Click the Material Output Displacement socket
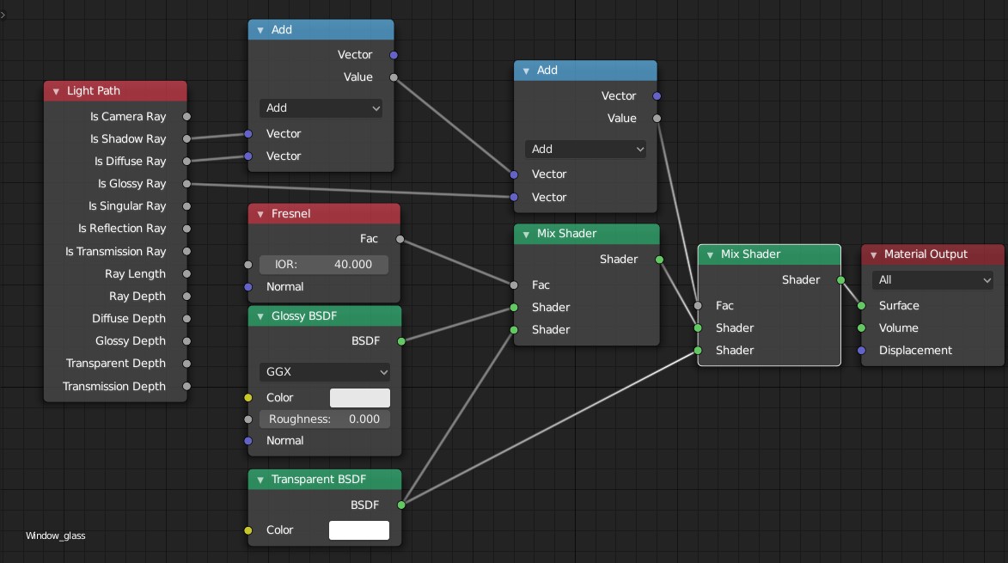Image resolution: width=1008 pixels, height=563 pixels. point(861,350)
